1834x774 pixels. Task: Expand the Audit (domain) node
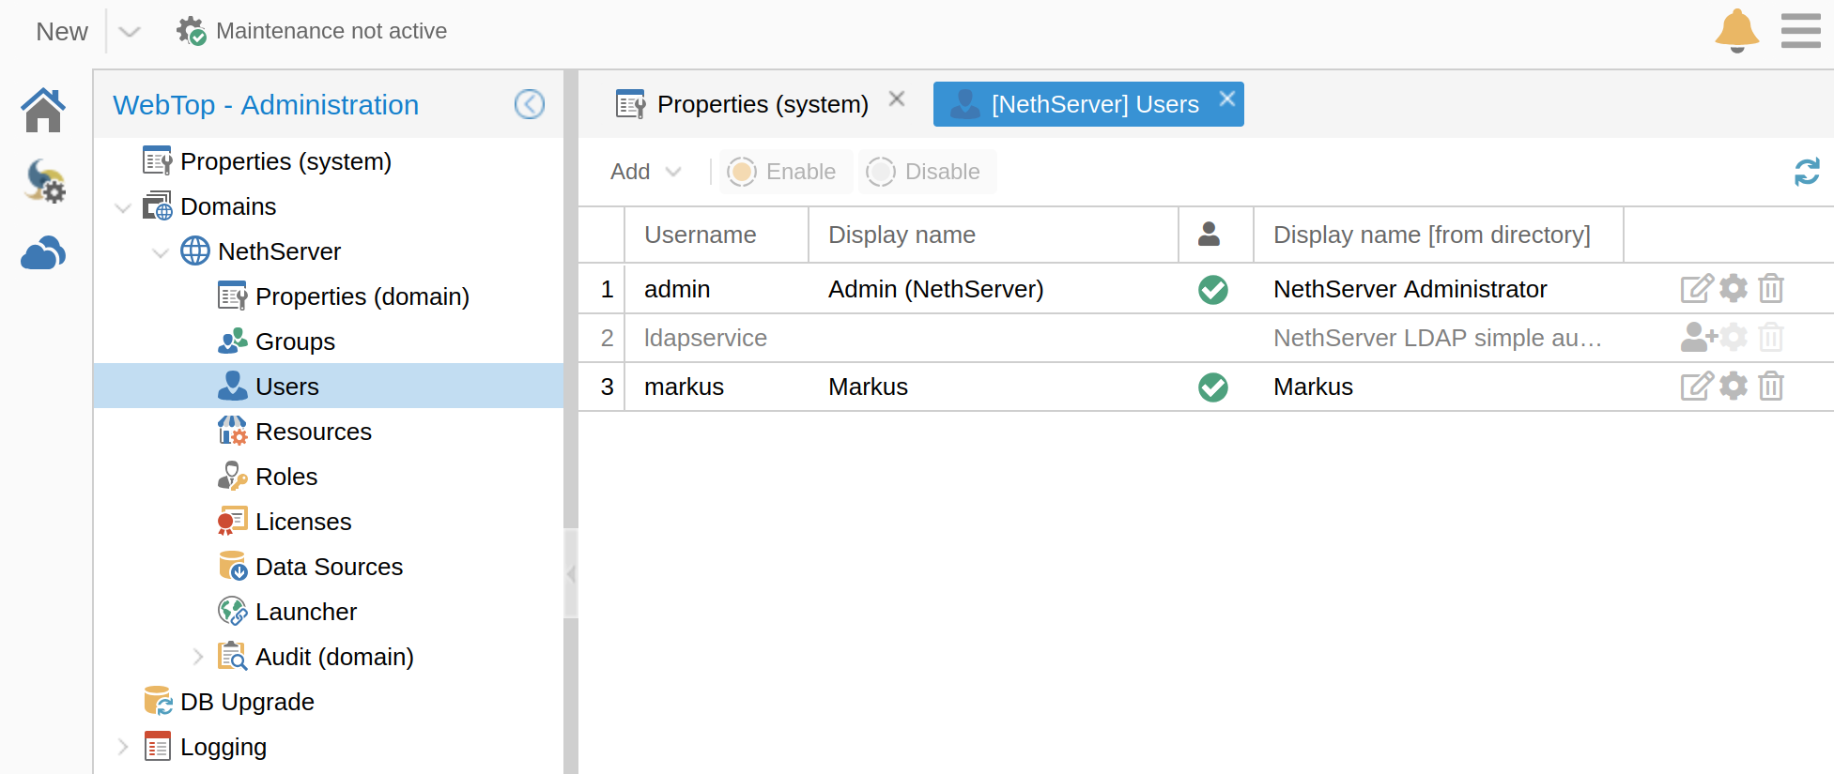197,657
